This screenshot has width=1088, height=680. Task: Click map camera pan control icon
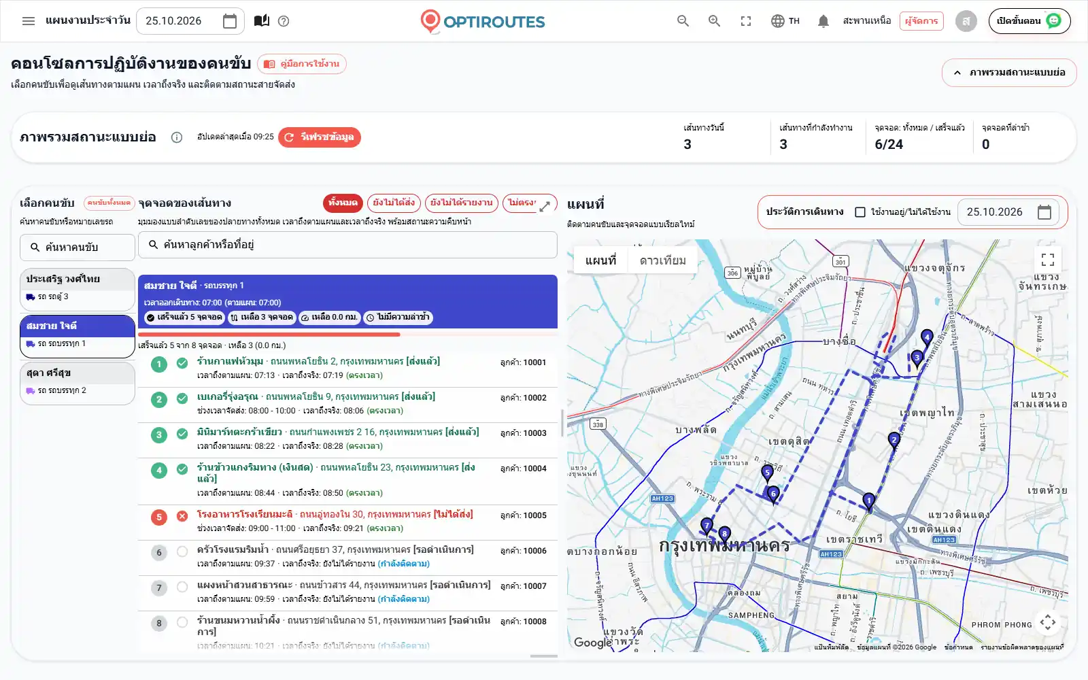[1048, 622]
